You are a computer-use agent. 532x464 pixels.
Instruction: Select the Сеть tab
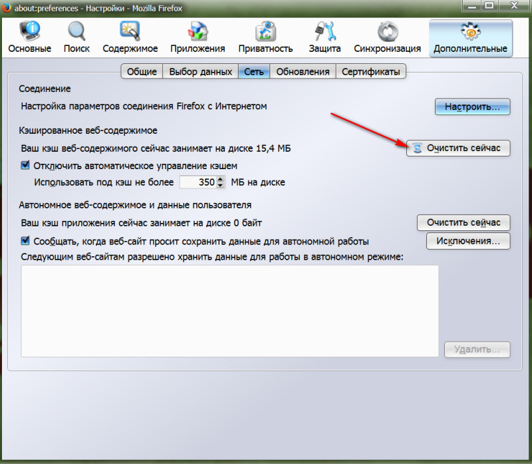254,71
